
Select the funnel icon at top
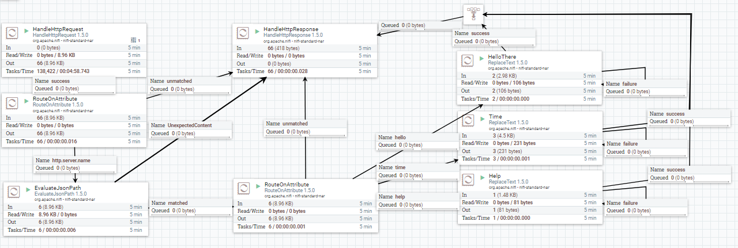pyautogui.click(x=473, y=13)
